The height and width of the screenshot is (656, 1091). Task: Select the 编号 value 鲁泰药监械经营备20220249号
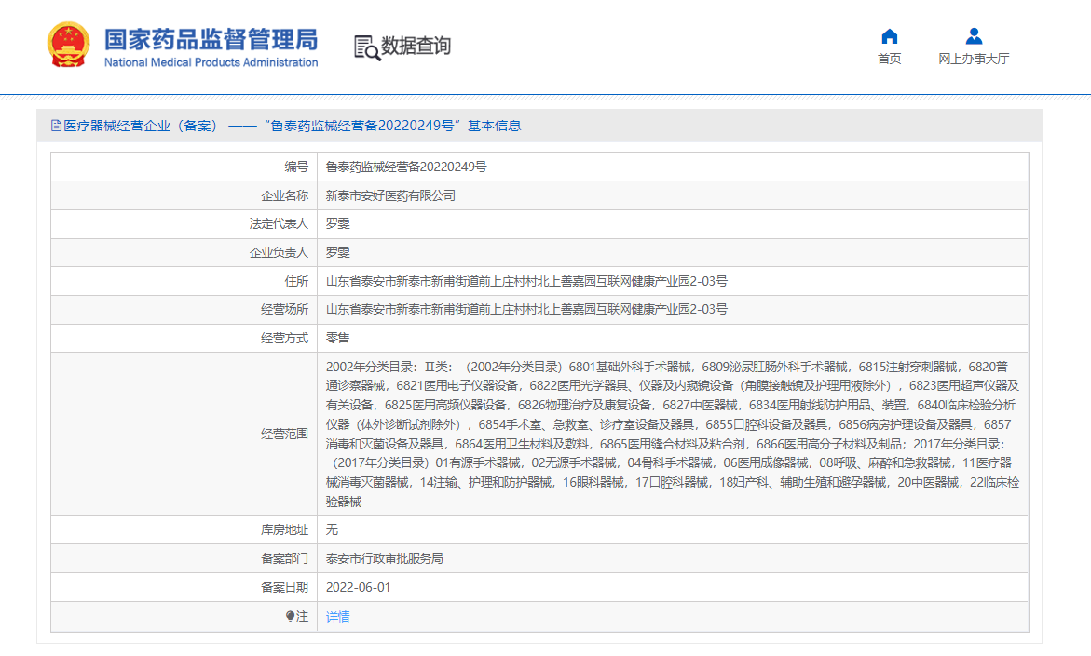click(x=406, y=167)
